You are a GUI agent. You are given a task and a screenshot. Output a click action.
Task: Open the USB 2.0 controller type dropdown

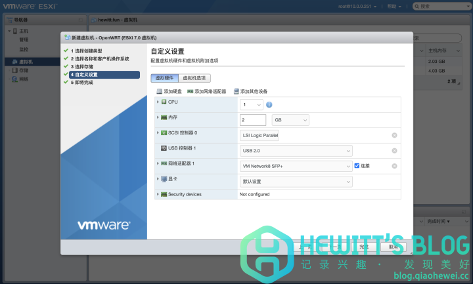tap(296, 151)
